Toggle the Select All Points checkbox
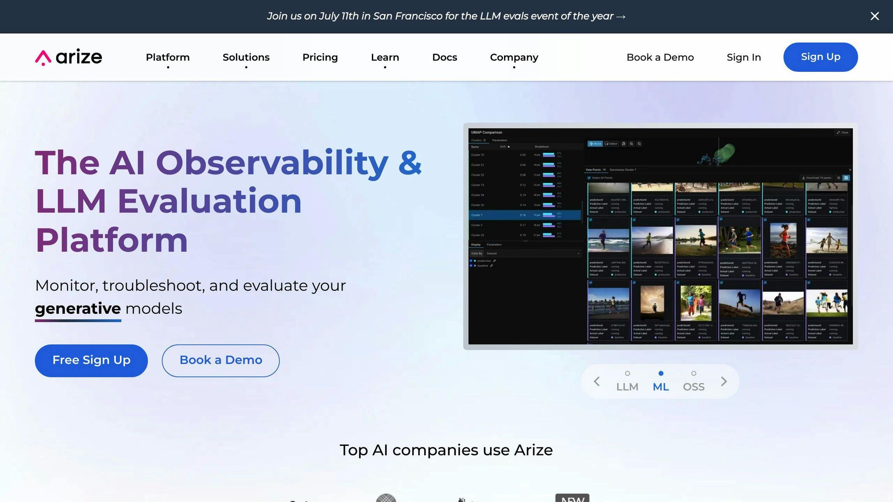 [x=589, y=178]
